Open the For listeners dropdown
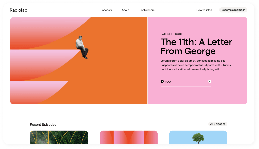Viewport: 259px width, 149px height. (148, 10)
